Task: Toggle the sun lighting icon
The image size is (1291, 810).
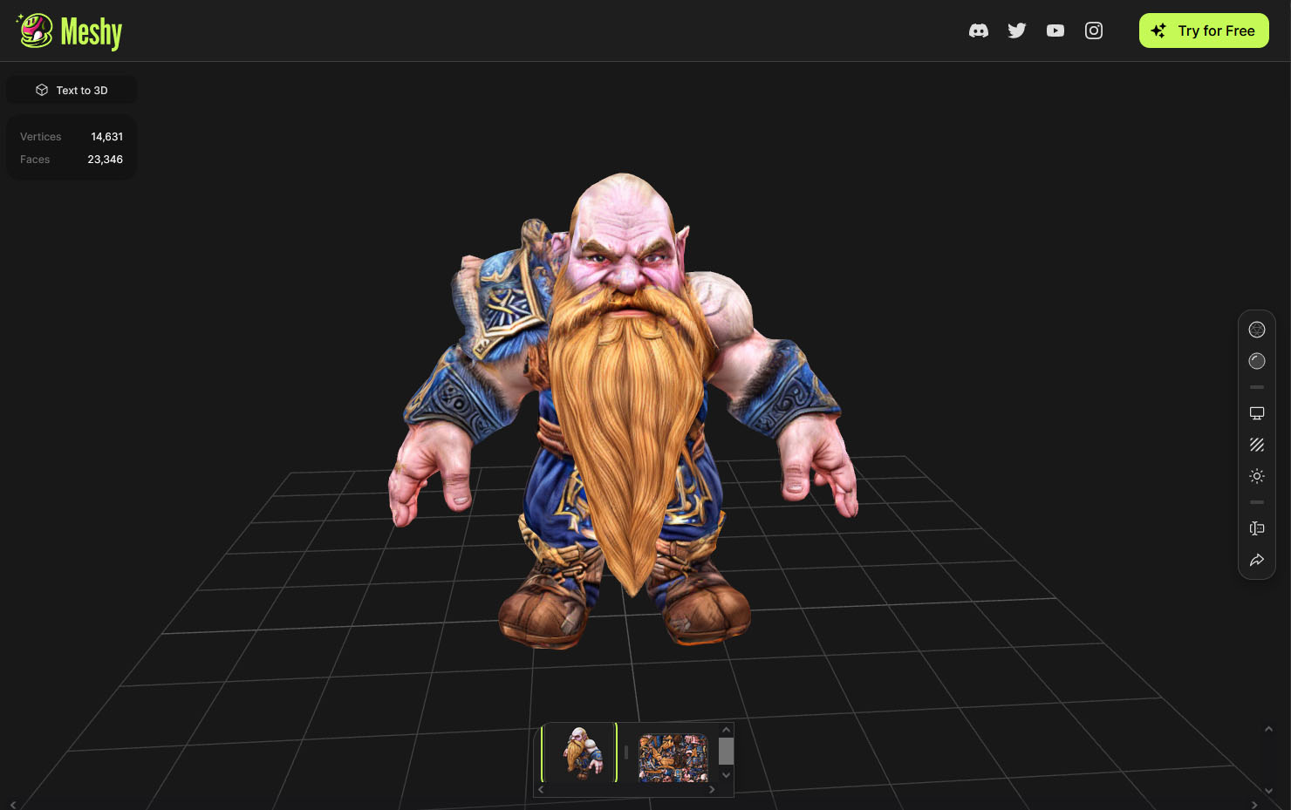Action: coord(1257,476)
